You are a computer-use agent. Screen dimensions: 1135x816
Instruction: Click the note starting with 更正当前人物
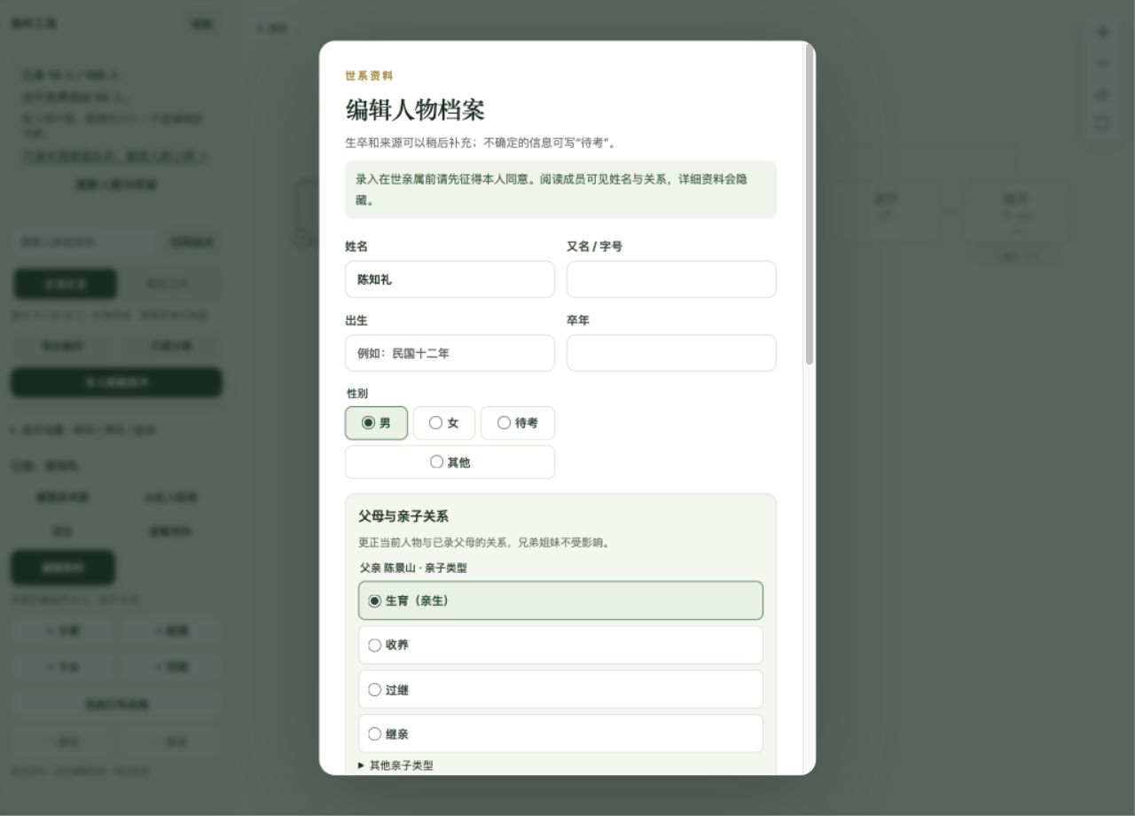485,543
